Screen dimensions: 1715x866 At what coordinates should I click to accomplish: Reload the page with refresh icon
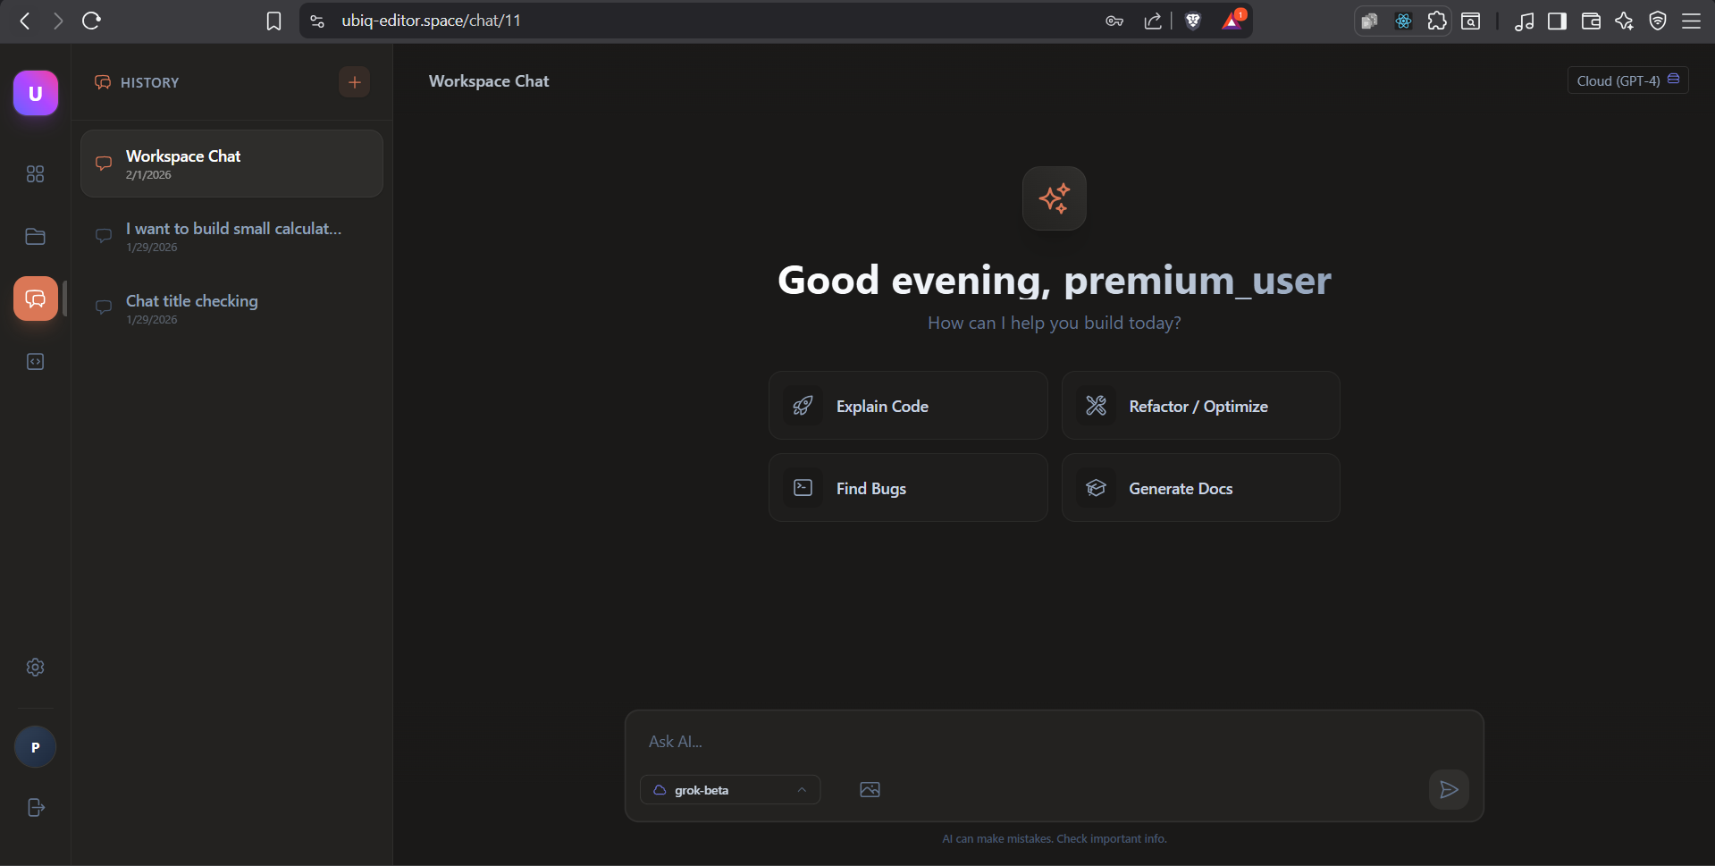[91, 21]
